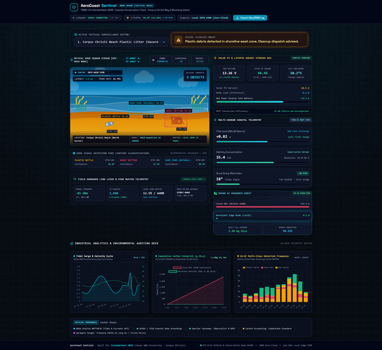382x350 pixels.
Task: Click the edge visual detection feed icon
Action: tap(74, 153)
